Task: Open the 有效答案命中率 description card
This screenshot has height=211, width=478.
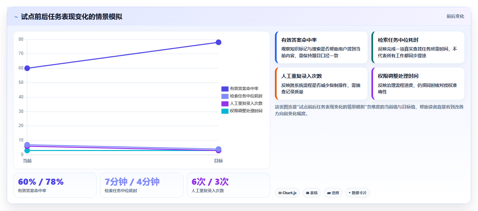Action: [321, 48]
